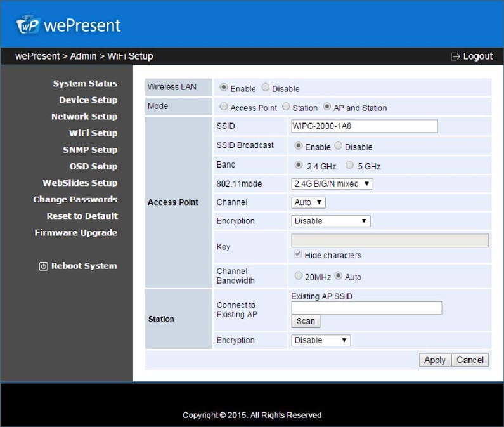Click the Scan button
The image size is (504, 427).
[x=306, y=321]
